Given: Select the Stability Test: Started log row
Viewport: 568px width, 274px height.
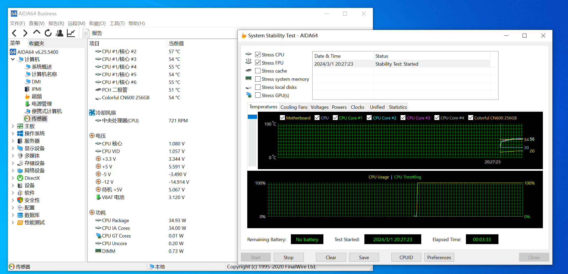Looking at the screenshot, I should 401,64.
